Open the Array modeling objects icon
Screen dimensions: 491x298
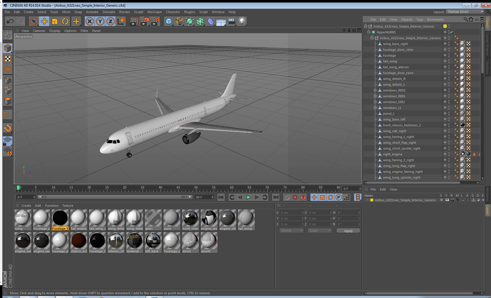click(200, 21)
